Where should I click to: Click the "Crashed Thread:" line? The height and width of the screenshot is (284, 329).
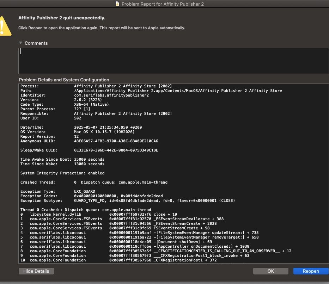94,183
